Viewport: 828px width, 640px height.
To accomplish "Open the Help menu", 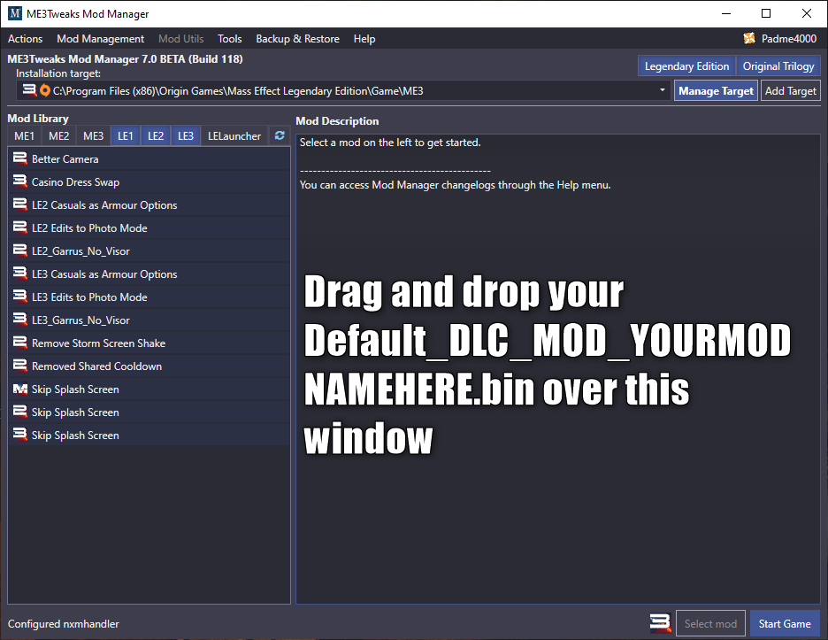I will coord(364,39).
